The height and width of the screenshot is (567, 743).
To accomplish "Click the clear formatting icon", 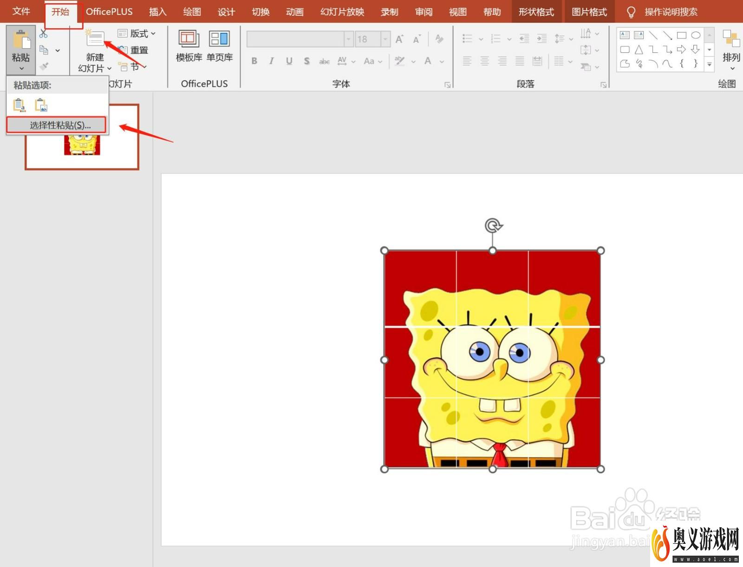I will pos(439,39).
